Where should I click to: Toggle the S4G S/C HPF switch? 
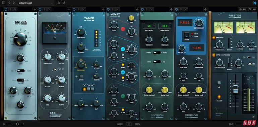coord(55,70)
